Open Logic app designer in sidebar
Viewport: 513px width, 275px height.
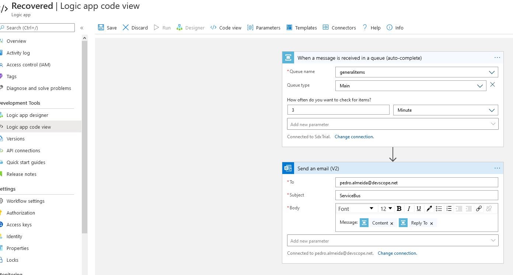[27, 115]
